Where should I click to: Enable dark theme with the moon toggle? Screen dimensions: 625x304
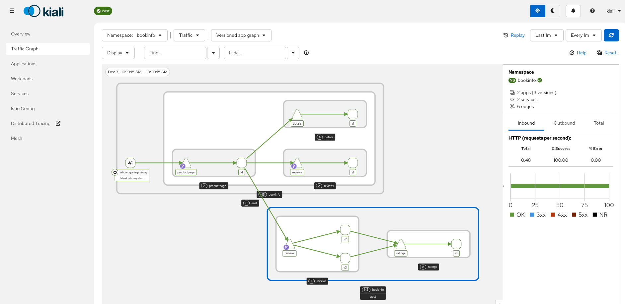[553, 11]
